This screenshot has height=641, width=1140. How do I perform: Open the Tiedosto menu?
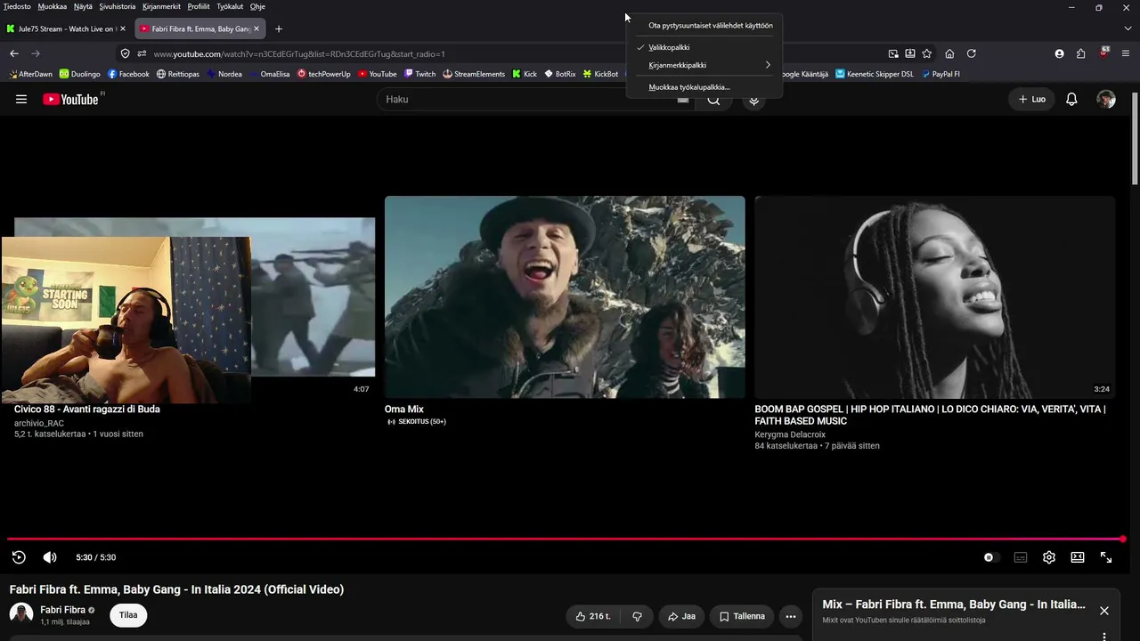[x=17, y=6]
